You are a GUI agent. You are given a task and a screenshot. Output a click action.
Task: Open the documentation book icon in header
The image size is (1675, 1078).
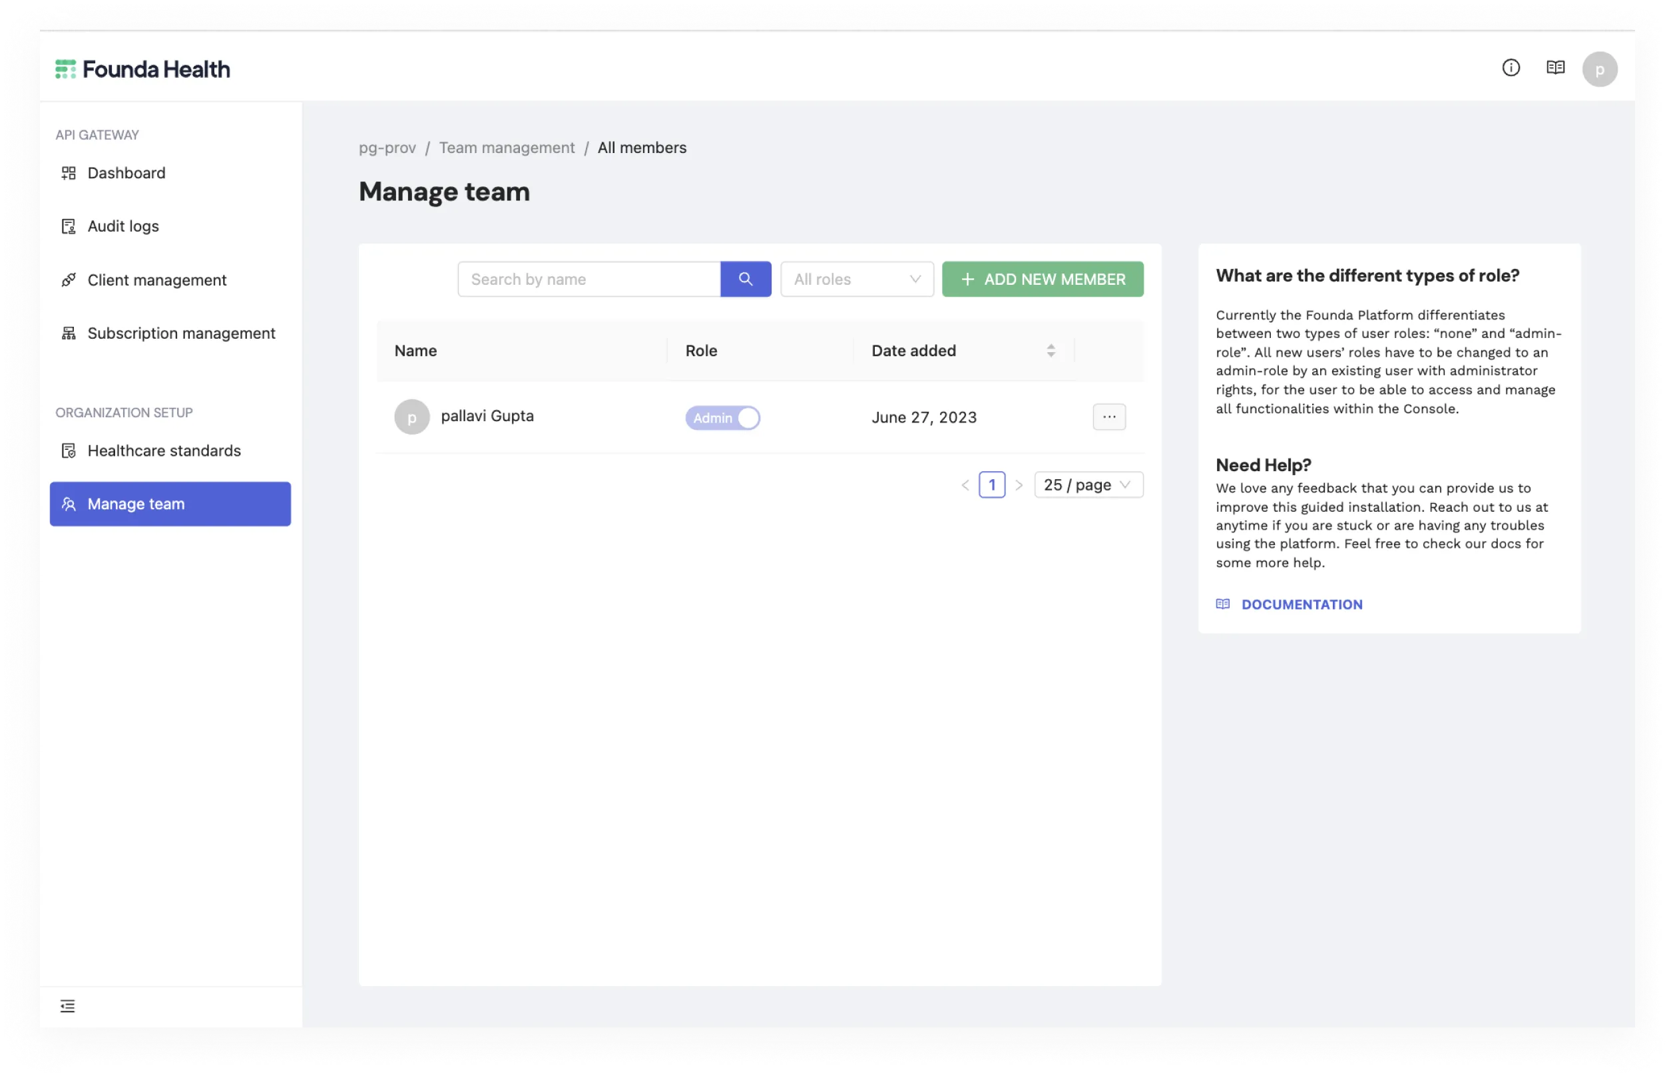(x=1555, y=68)
